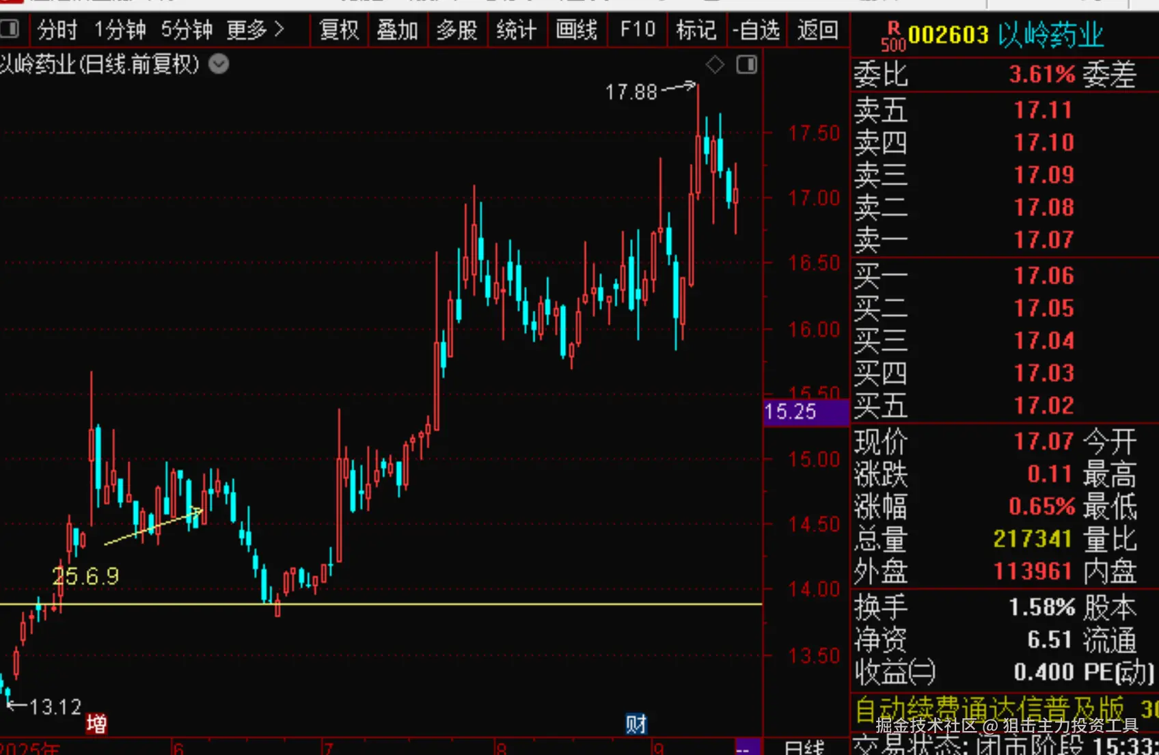Click the window layout icon left of 分时
The image size is (1159, 755).
coord(10,29)
